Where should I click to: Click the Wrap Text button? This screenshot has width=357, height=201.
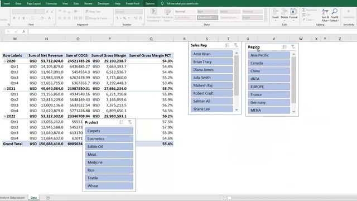[93, 11]
